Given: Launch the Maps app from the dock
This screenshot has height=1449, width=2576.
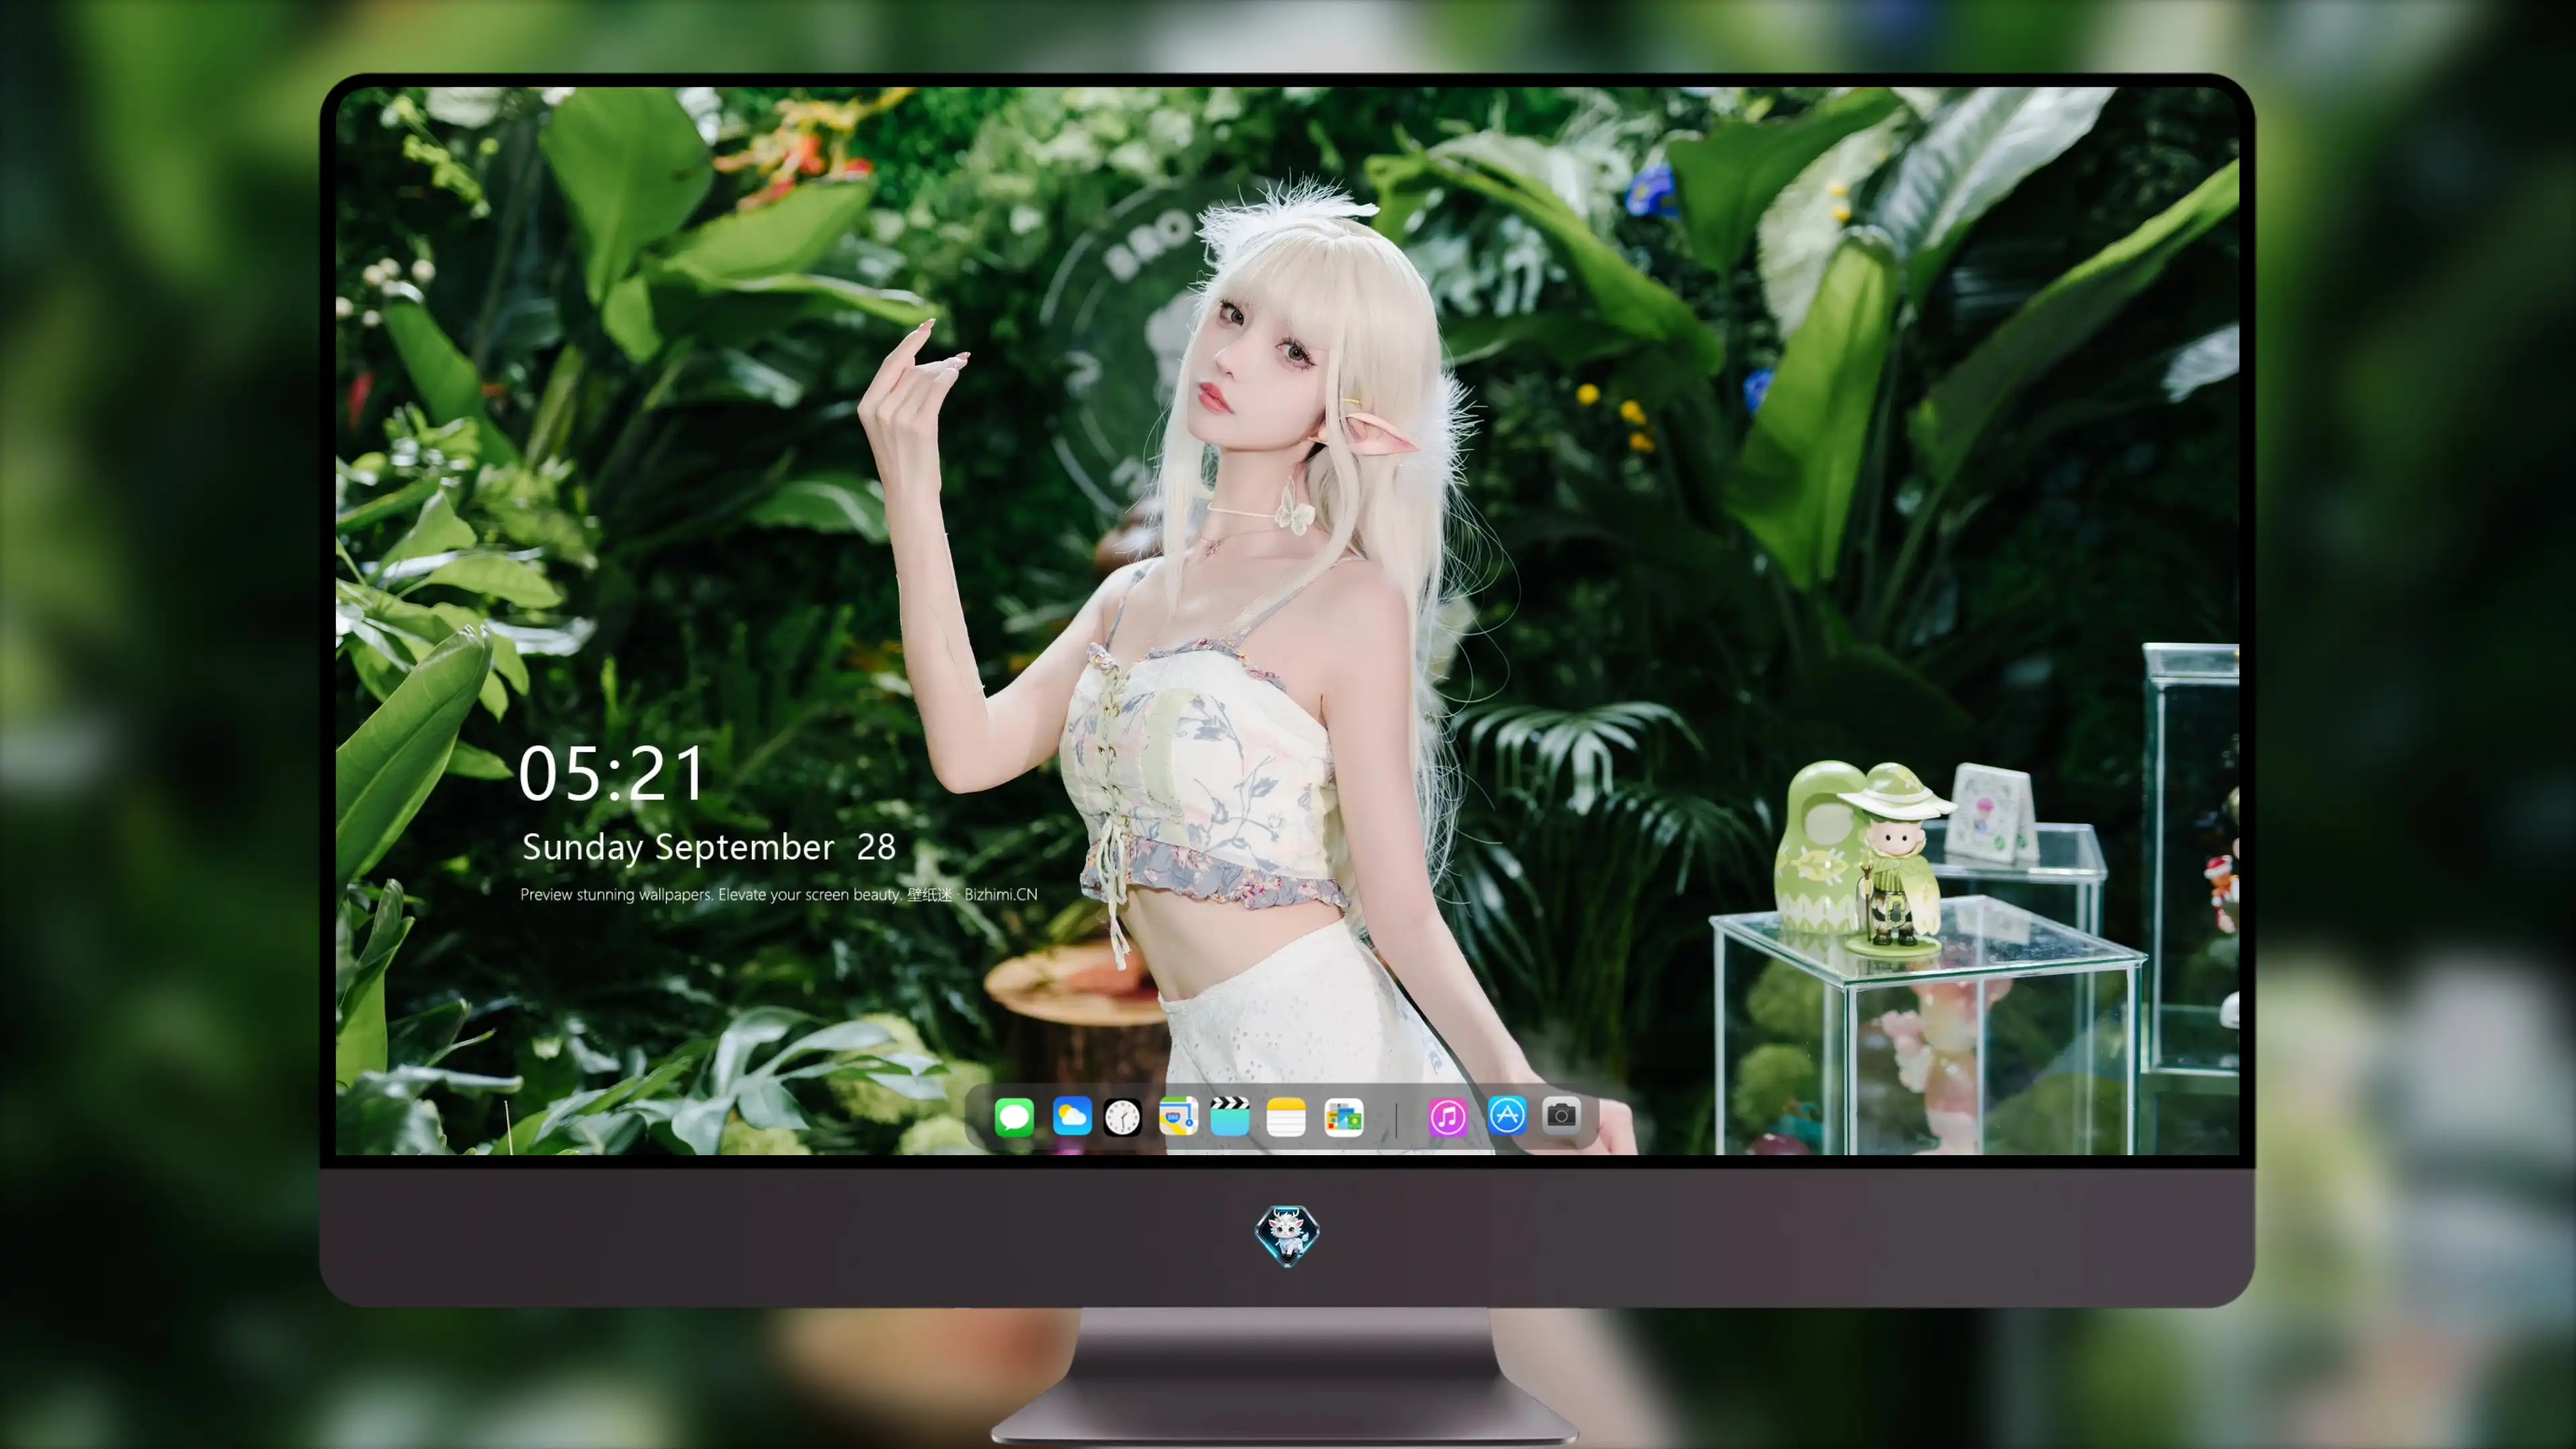Looking at the screenshot, I should click(x=1178, y=1116).
